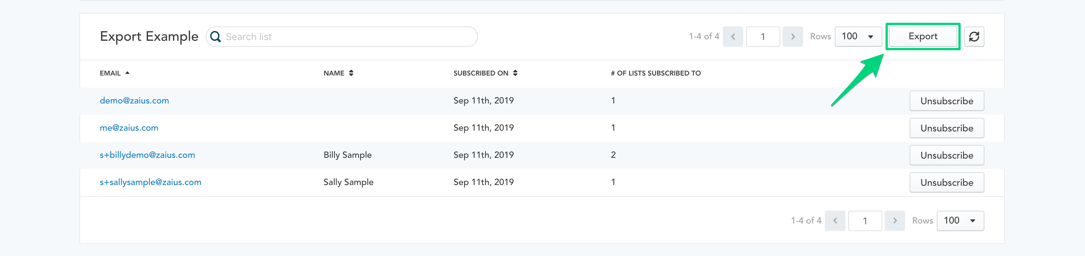
Task: Unsubscribe me@zaius.com
Action: coord(947,128)
